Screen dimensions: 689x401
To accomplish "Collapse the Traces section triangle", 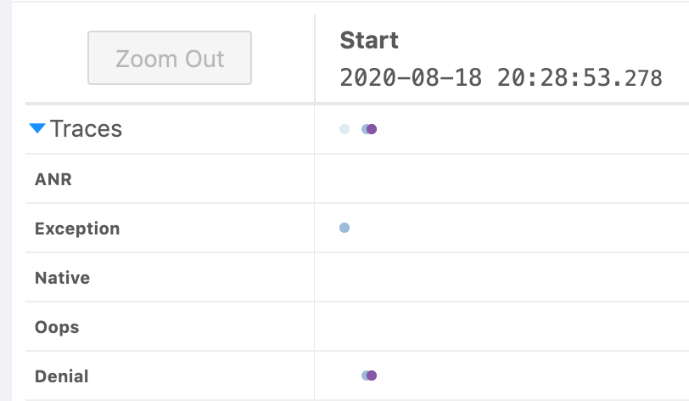I will [36, 129].
